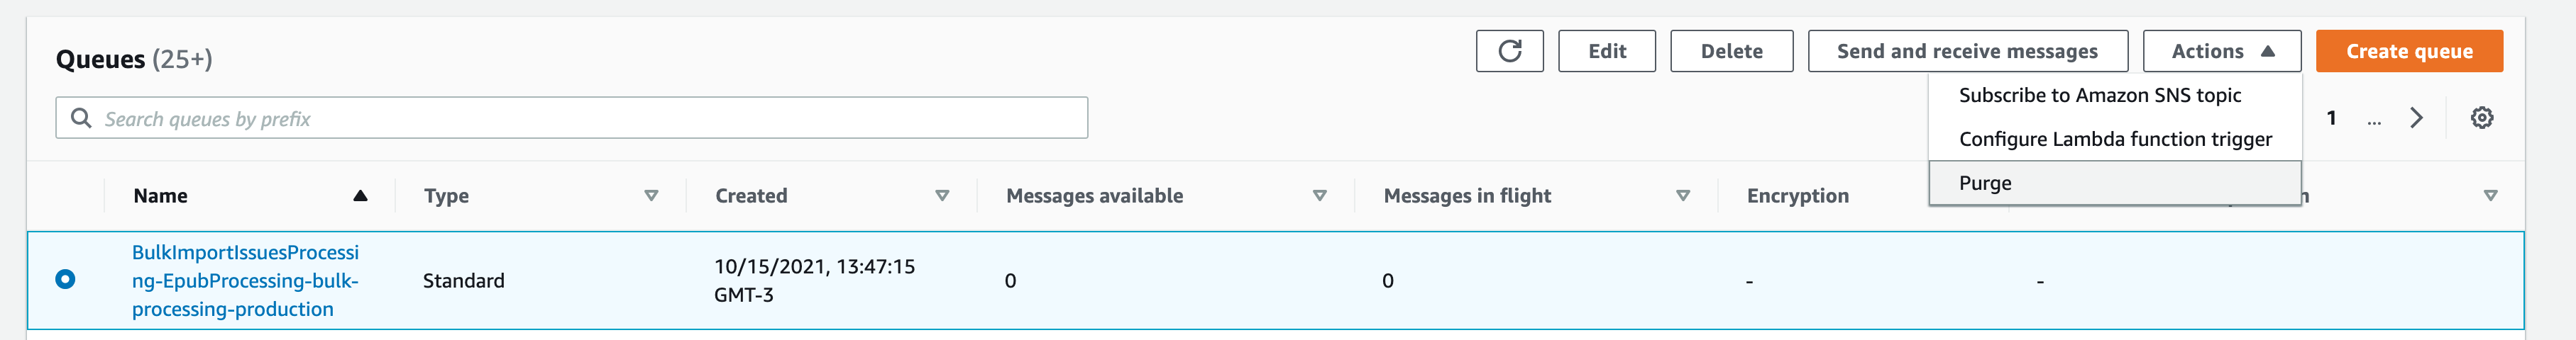Sort by Messages available arrow
The image size is (2576, 340).
[x=1319, y=195]
